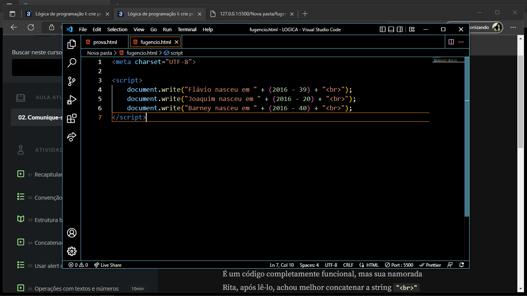Screen dimensions: 527x296
Task: Open errors and warnings status indicator
Action: pyautogui.click(x=78, y=265)
